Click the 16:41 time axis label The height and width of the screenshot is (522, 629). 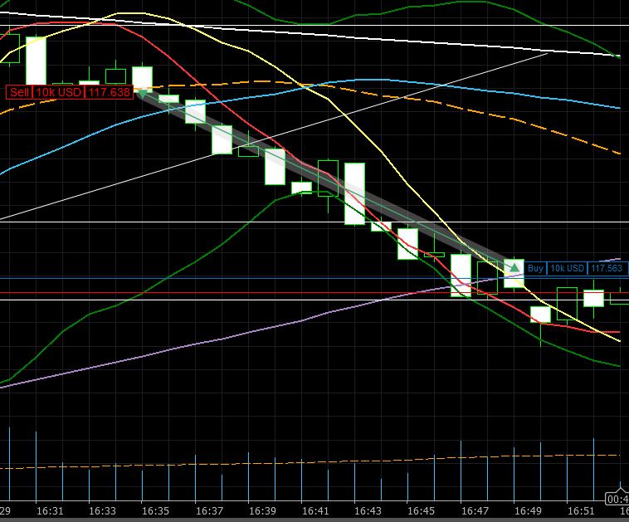(314, 510)
